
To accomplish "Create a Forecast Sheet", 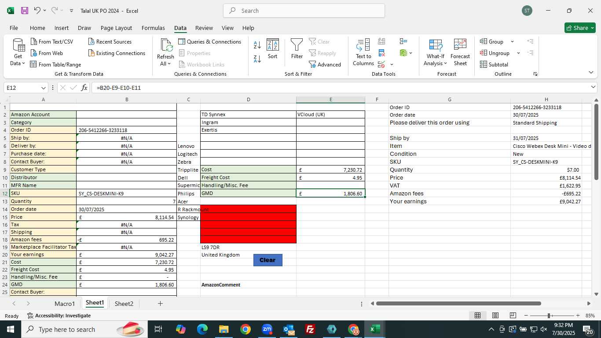I will (x=460, y=52).
